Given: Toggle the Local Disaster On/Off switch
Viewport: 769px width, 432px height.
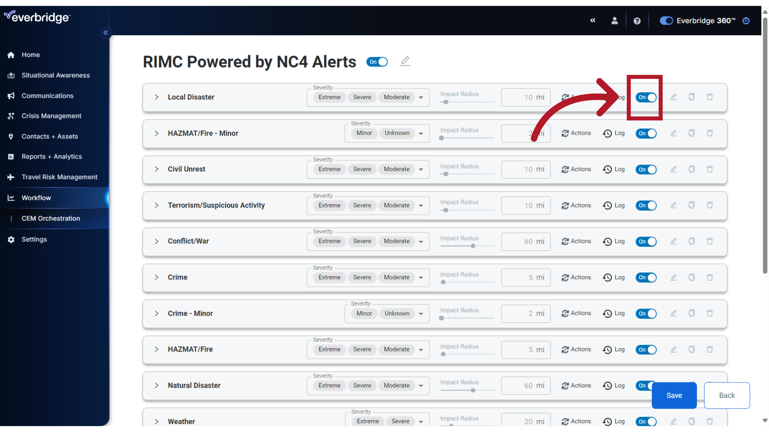Looking at the screenshot, I should tap(646, 97).
